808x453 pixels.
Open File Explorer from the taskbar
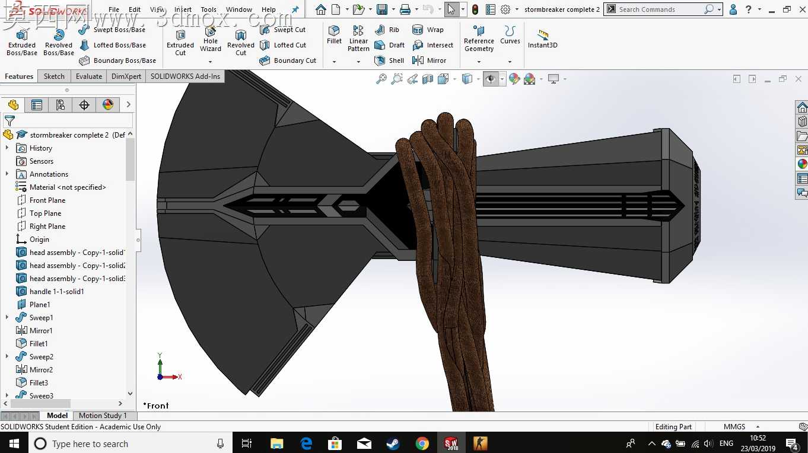coord(276,444)
